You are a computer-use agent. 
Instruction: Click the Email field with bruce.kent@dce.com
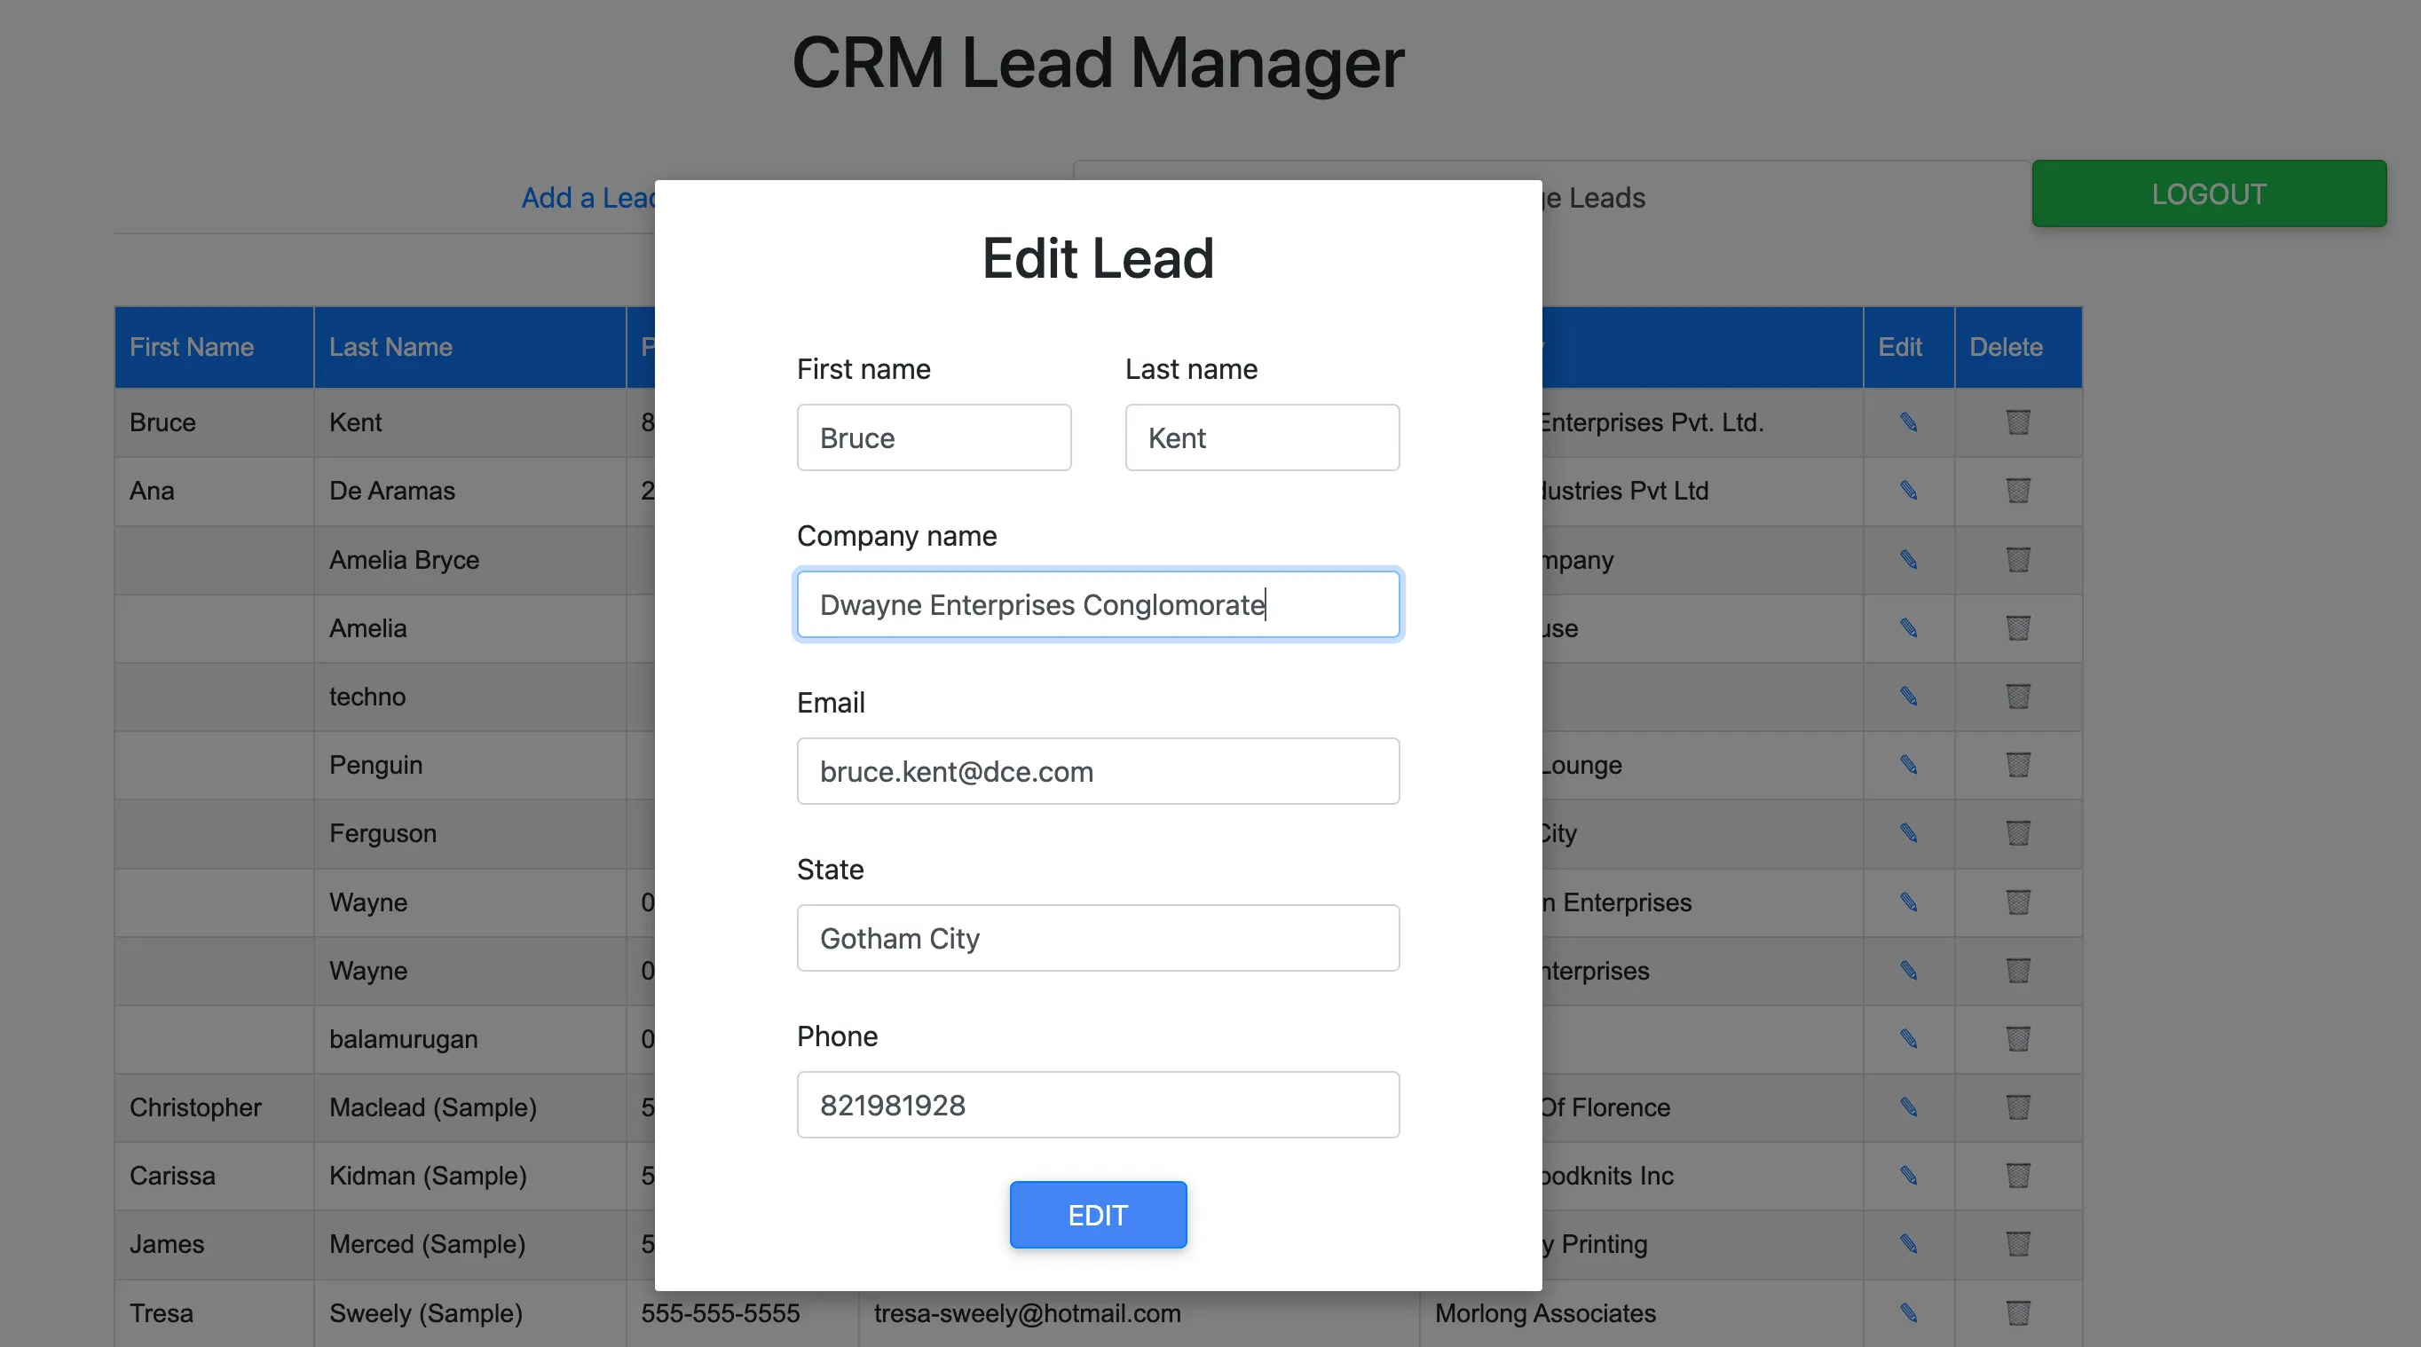(1097, 772)
